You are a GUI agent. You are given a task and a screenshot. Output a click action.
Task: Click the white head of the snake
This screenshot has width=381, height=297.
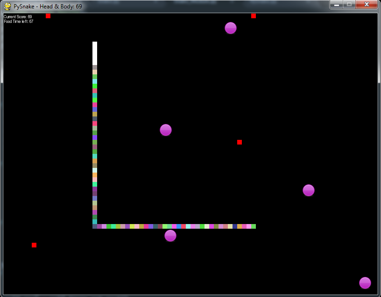(95, 53)
